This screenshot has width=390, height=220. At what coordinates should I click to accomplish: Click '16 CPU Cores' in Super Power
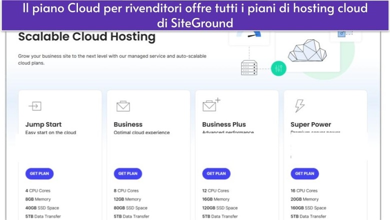[x=304, y=191]
